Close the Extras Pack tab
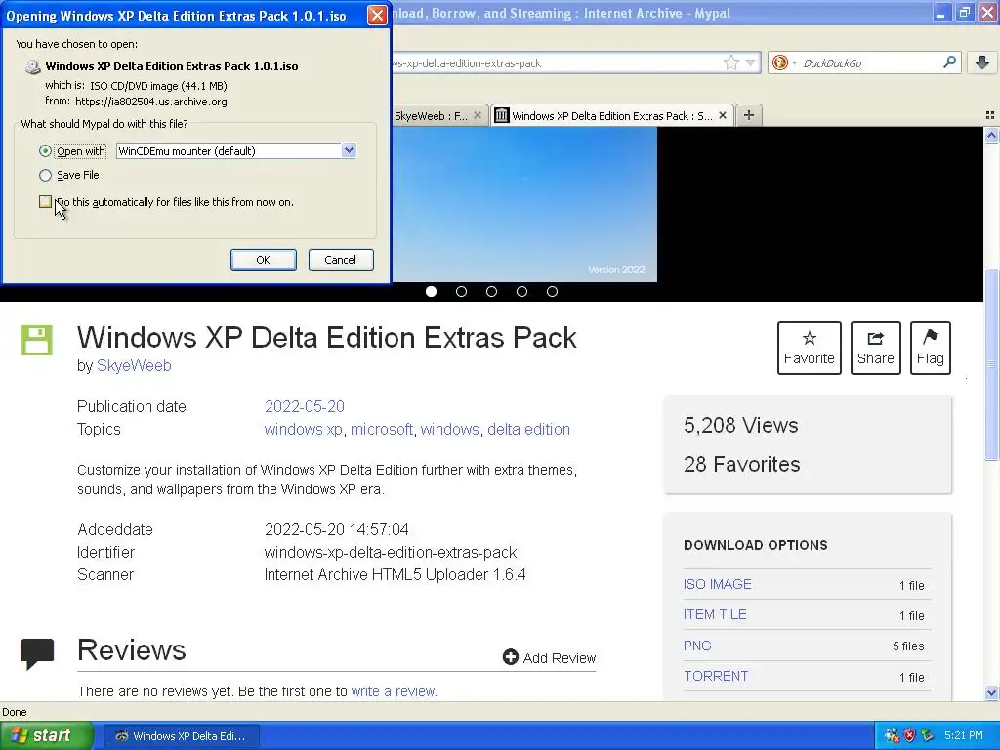The width and height of the screenshot is (1000, 750). (723, 115)
